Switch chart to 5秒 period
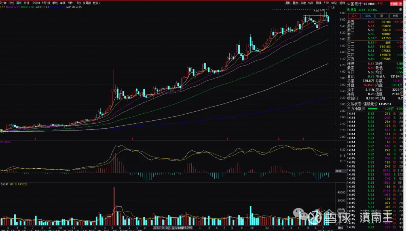This screenshot has width=406, height=231. pos(70,3)
